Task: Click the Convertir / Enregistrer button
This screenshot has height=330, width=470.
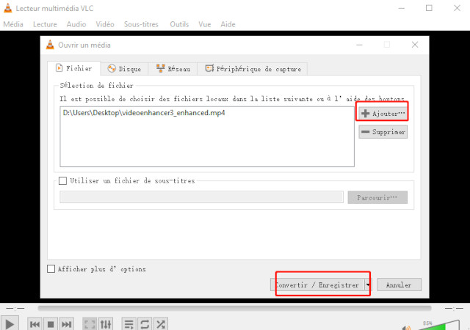Action: click(317, 285)
